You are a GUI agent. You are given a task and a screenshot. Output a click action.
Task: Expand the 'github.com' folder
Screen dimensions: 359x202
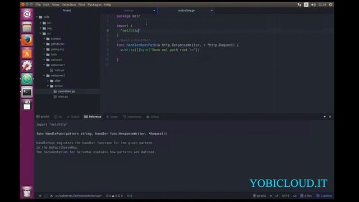[44, 44]
